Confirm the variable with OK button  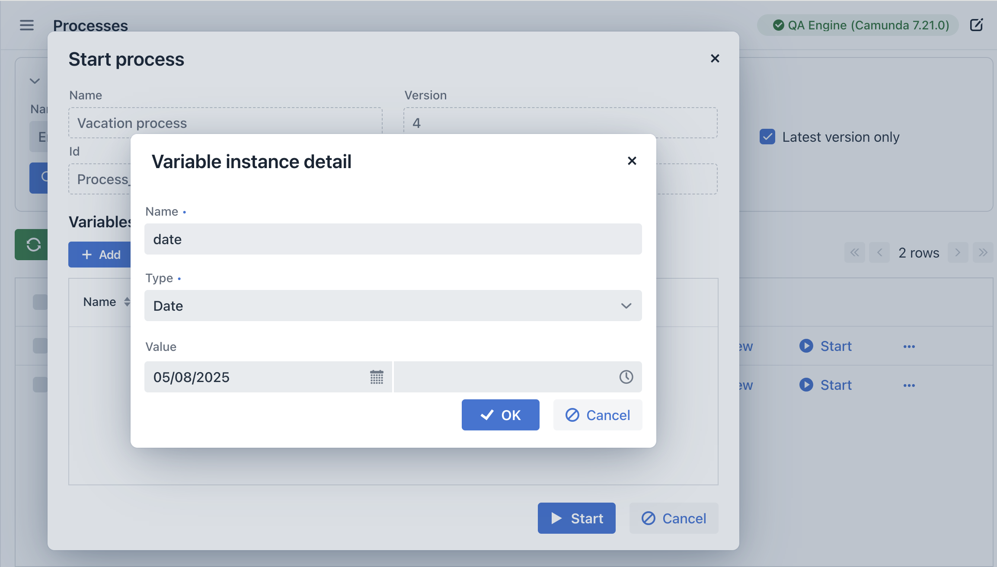point(501,415)
